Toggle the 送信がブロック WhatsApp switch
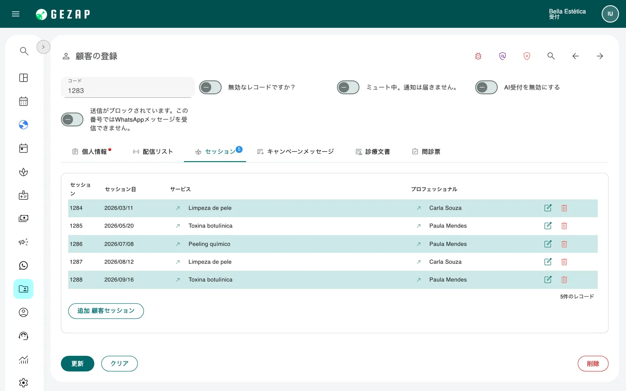Image resolution: width=626 pixels, height=391 pixels. (x=72, y=119)
